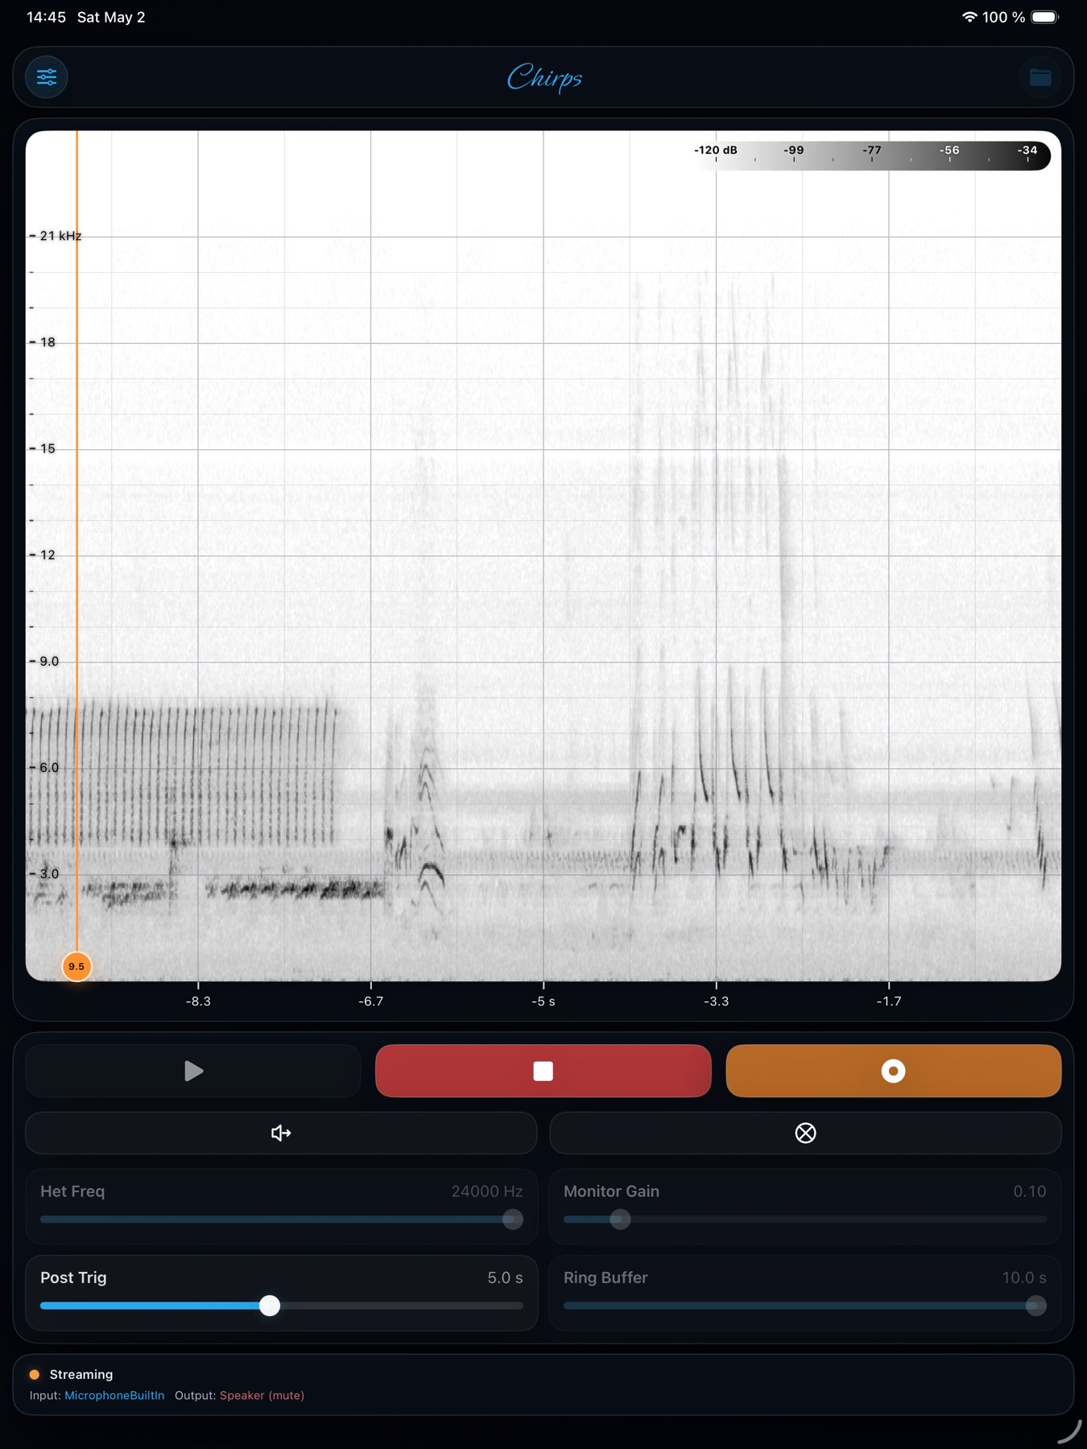This screenshot has height=1449, width=1087.
Task: Click the 12 frequency axis label
Action: (48, 555)
